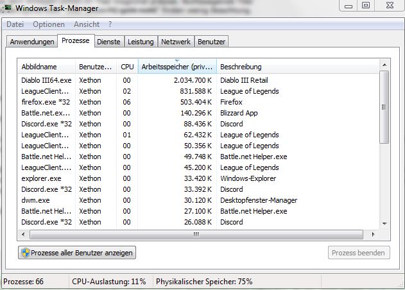The width and height of the screenshot is (405, 290).
Task: Sort by the CPU column header
Action: pyautogui.click(x=127, y=67)
